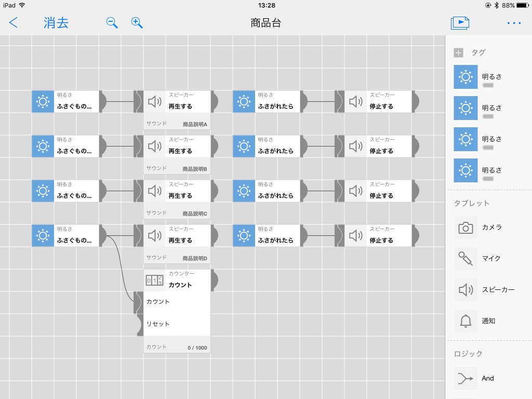Select the top-row 停止する speaker block
This screenshot has height=399, width=532.
click(378, 101)
